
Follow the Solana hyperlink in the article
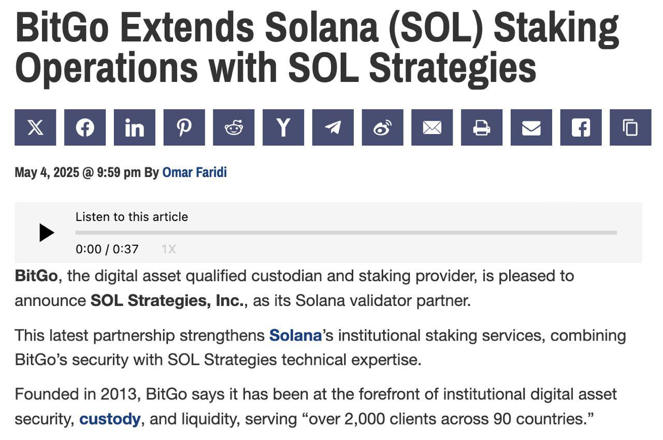point(295,335)
